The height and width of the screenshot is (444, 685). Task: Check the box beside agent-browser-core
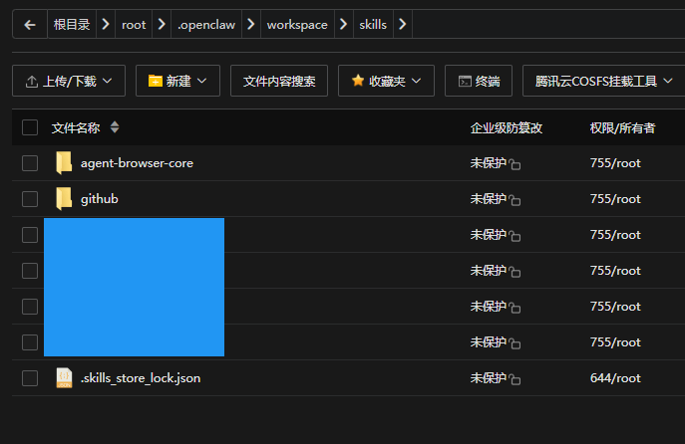(x=30, y=162)
